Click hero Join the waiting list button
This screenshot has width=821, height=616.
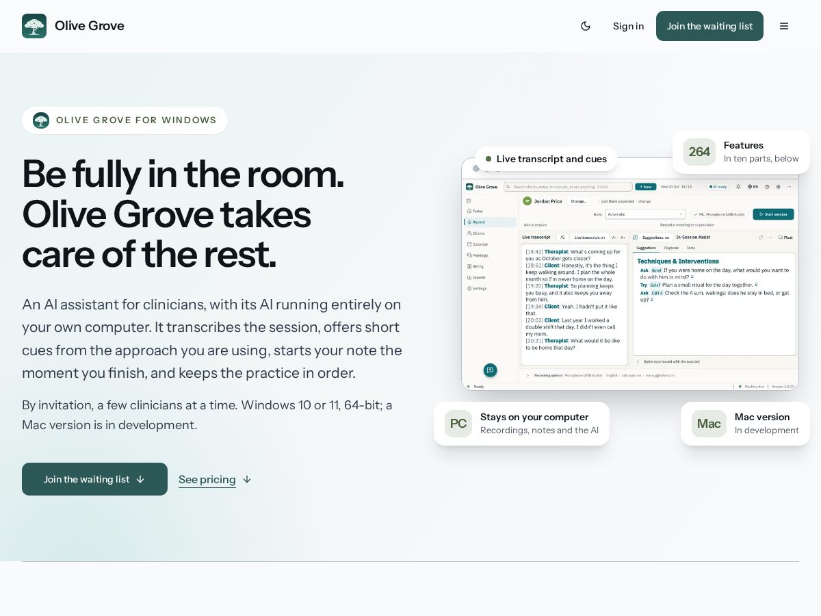click(94, 479)
